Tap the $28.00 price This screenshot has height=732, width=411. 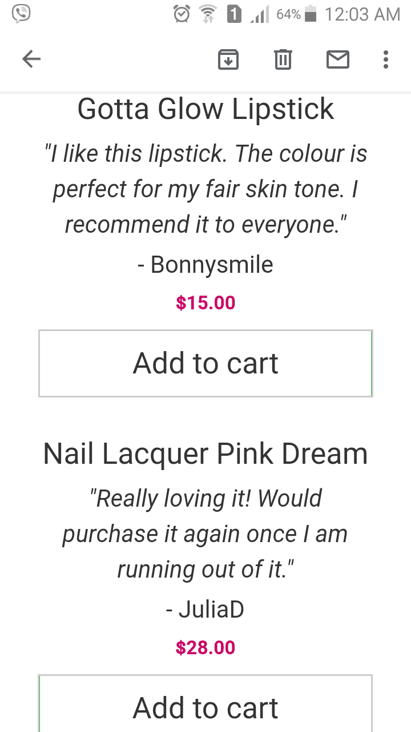[x=205, y=647]
